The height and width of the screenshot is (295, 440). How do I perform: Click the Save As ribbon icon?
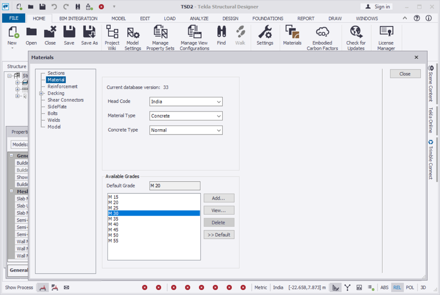89,32
